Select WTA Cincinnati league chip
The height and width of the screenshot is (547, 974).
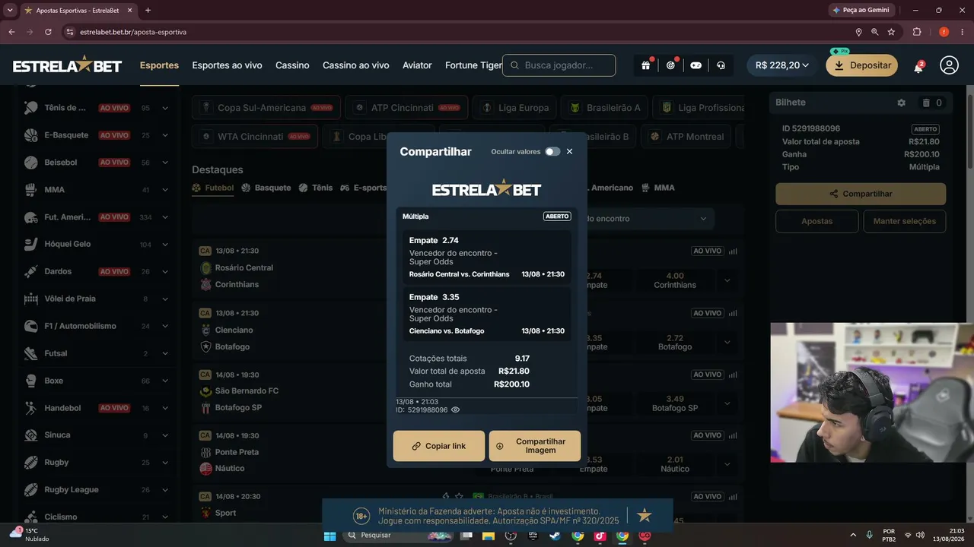click(255, 137)
